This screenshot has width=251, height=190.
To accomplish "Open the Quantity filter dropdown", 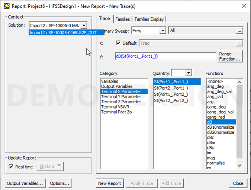I will click(189, 73).
